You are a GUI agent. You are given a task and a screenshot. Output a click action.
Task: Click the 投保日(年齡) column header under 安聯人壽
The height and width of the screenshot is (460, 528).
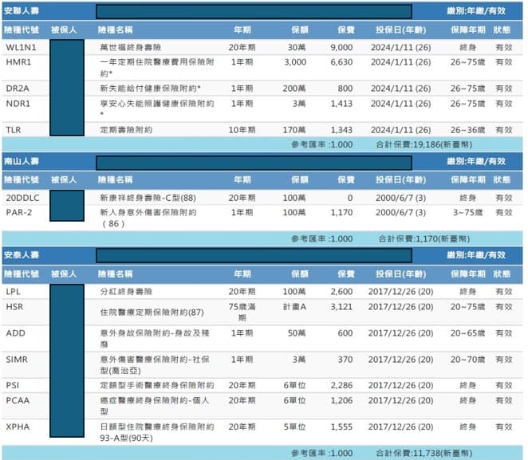(x=400, y=30)
